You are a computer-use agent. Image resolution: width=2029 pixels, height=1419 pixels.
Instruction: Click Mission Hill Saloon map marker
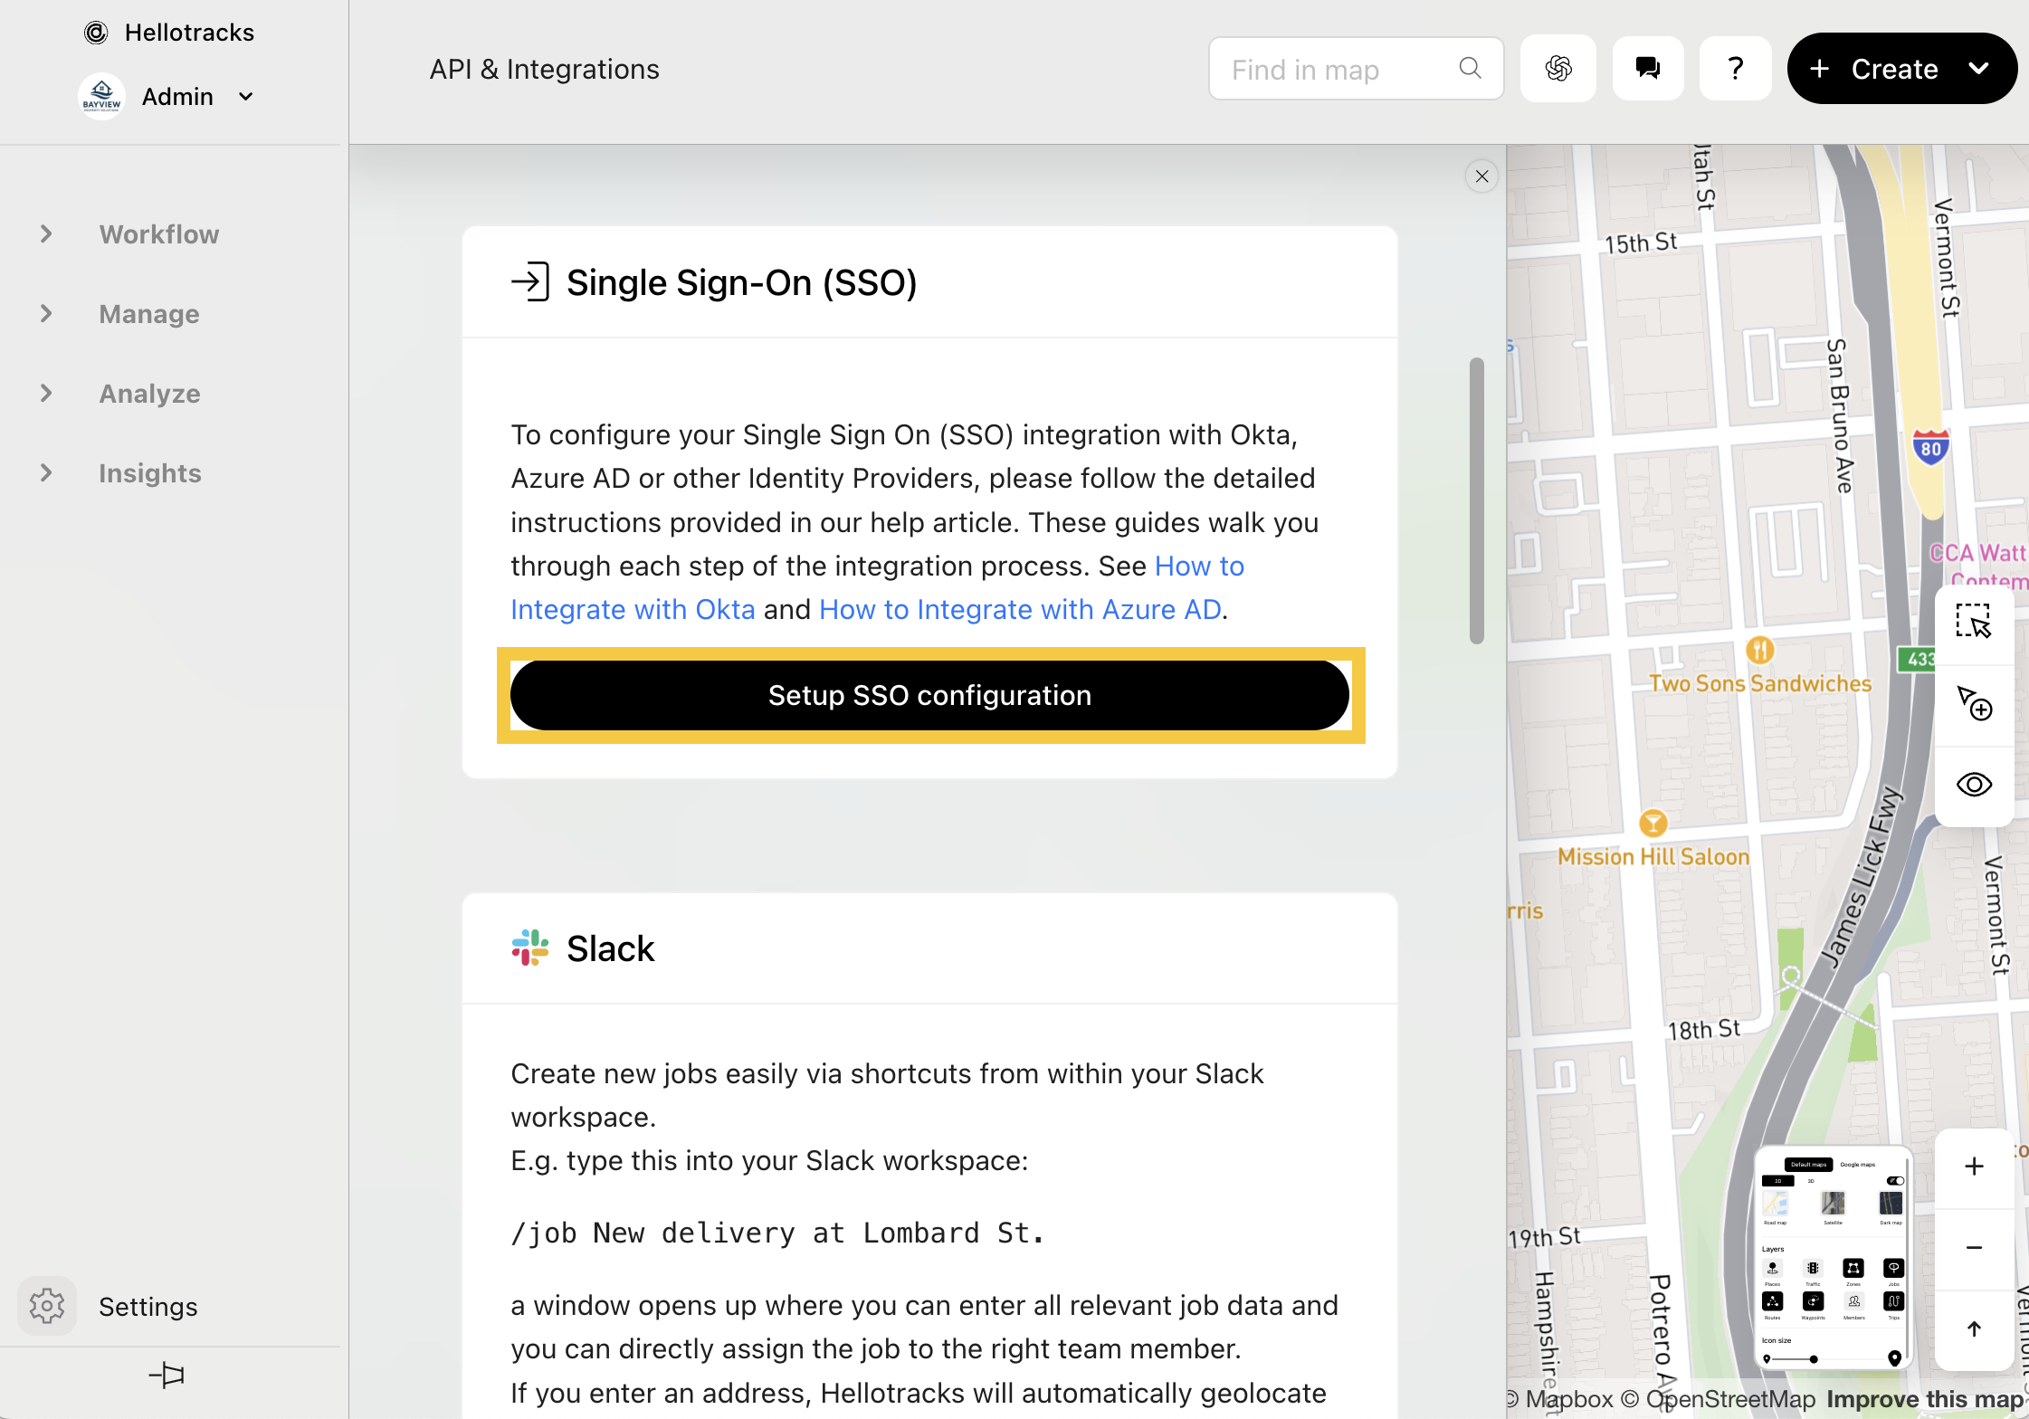[1653, 823]
